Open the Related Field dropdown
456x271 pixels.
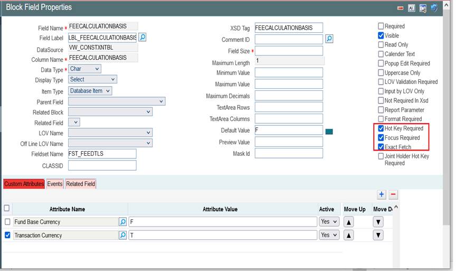74,122
